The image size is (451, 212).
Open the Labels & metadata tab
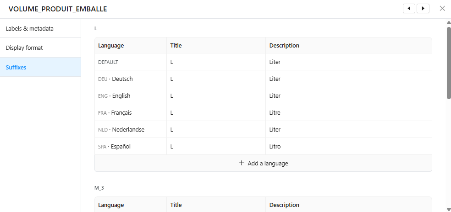(40, 29)
